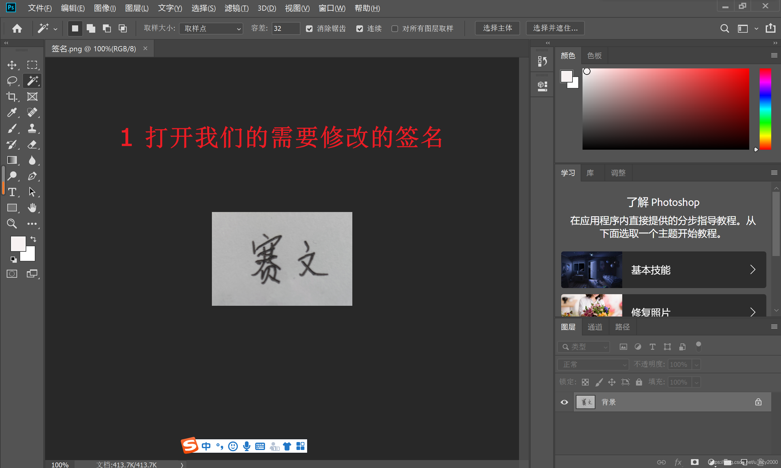Image resolution: width=781 pixels, height=468 pixels.
Task: Click the foreground color swatch in toolbar
Action: tap(17, 243)
